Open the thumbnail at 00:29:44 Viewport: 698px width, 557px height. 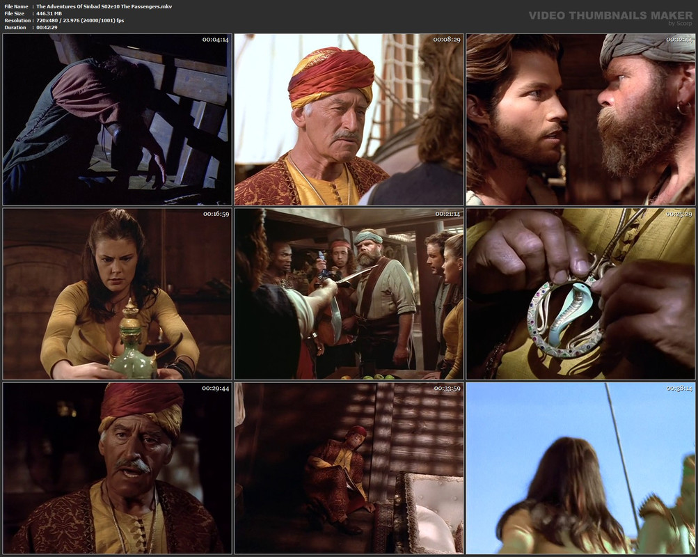pos(117,468)
